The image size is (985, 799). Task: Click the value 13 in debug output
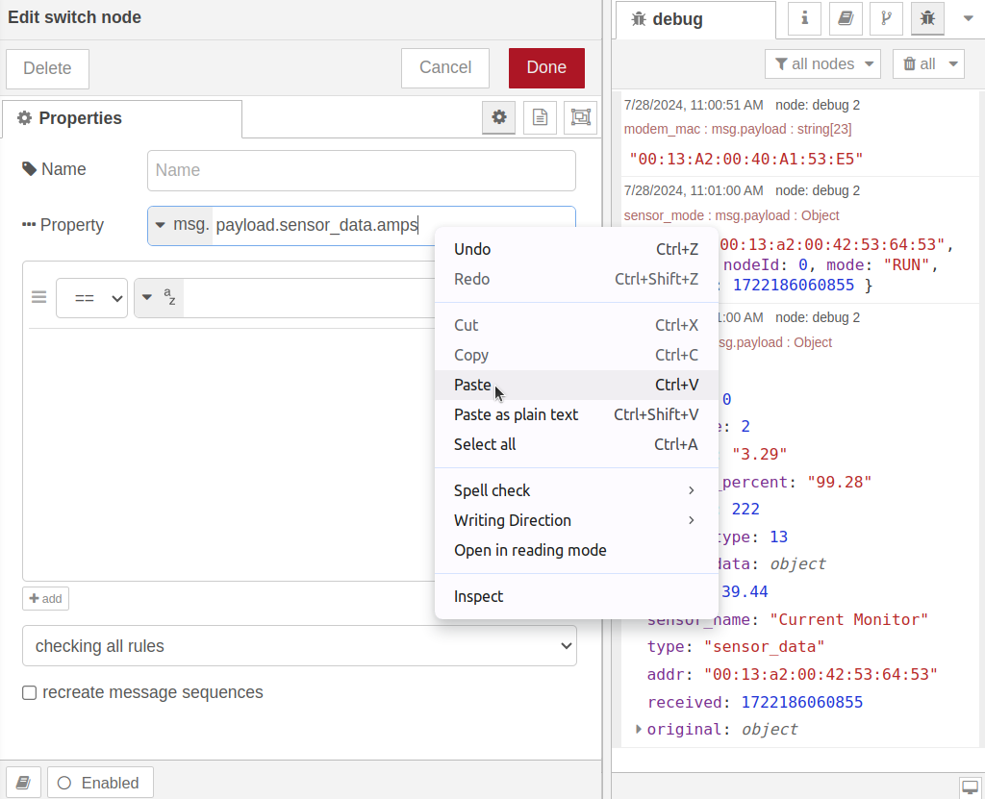(x=779, y=537)
